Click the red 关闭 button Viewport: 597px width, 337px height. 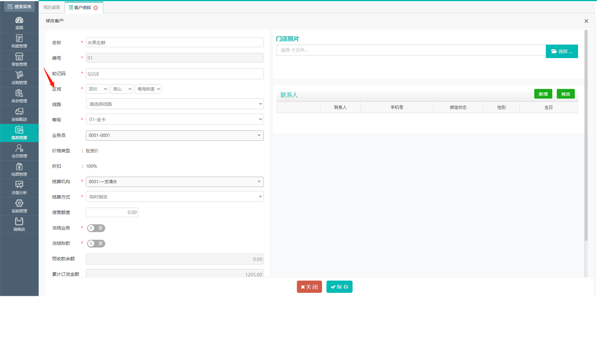coord(309,287)
